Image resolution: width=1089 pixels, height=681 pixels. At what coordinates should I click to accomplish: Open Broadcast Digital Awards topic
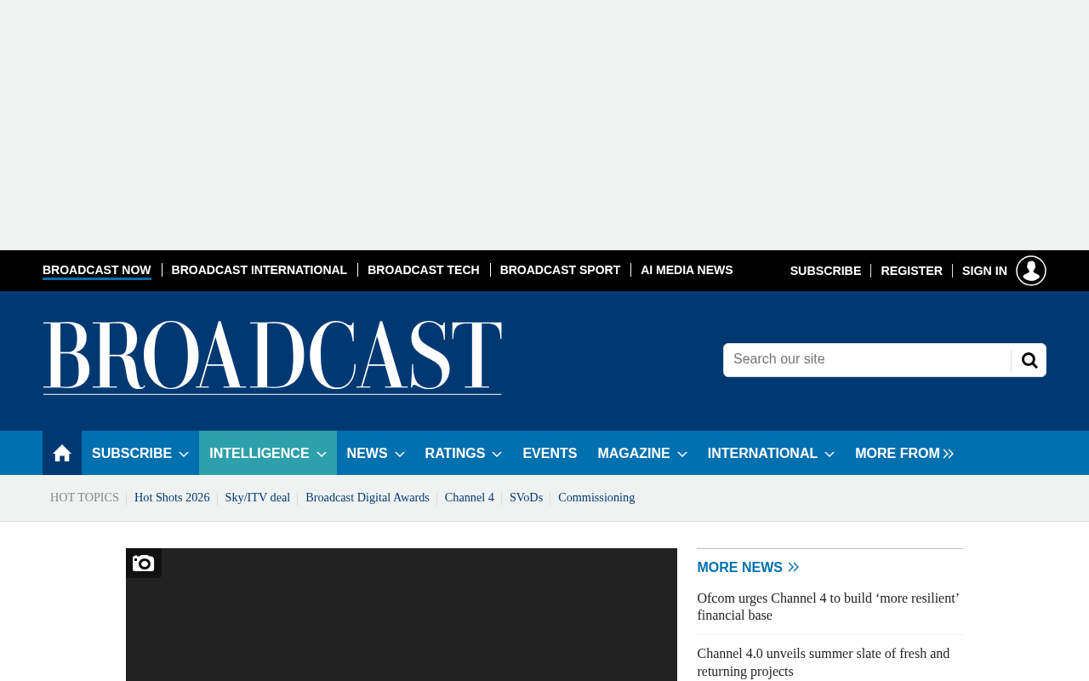point(368,498)
